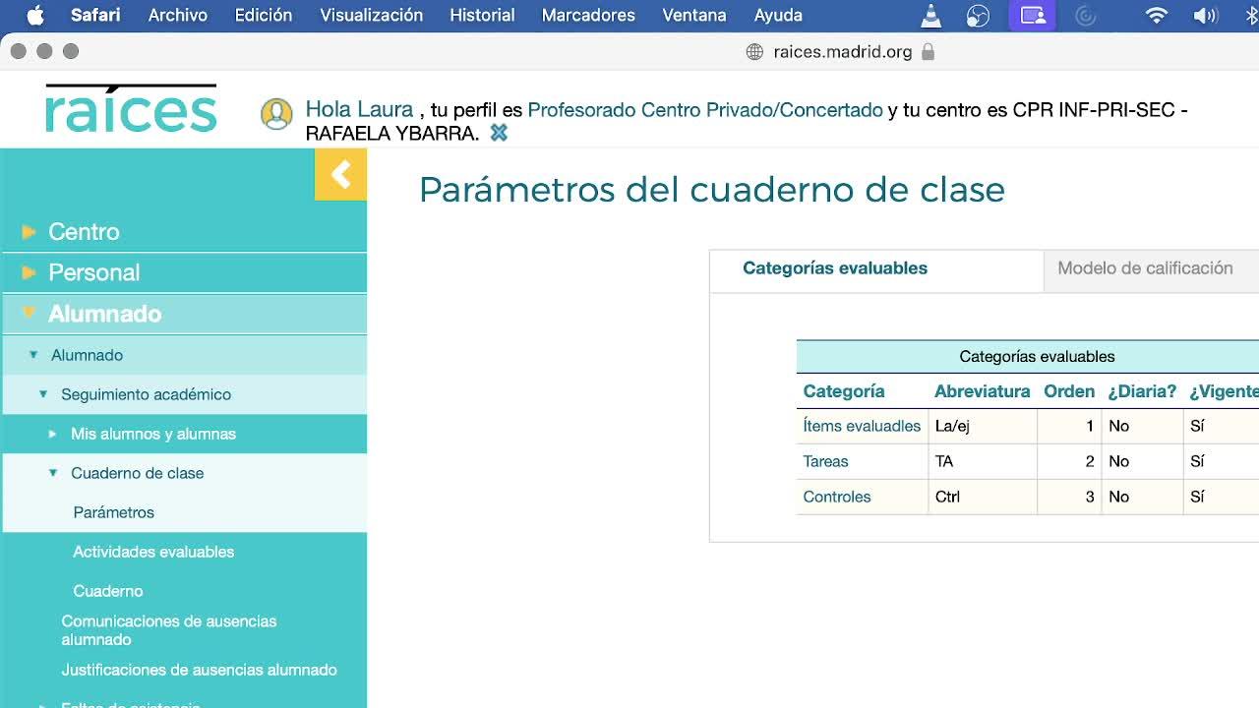Open the Apple menu
The image size is (1259, 708).
click(36, 15)
